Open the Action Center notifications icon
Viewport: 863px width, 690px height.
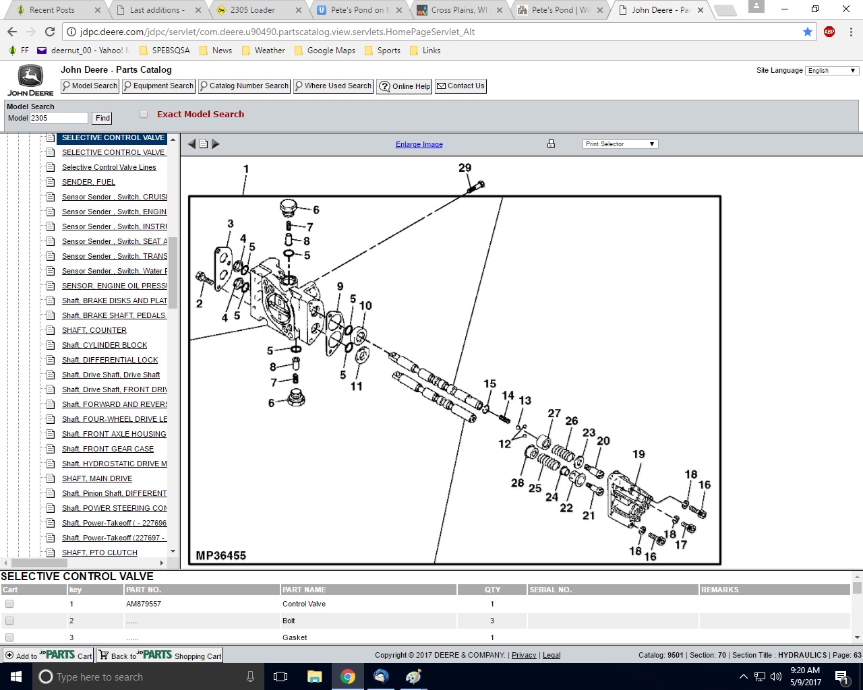(841, 677)
